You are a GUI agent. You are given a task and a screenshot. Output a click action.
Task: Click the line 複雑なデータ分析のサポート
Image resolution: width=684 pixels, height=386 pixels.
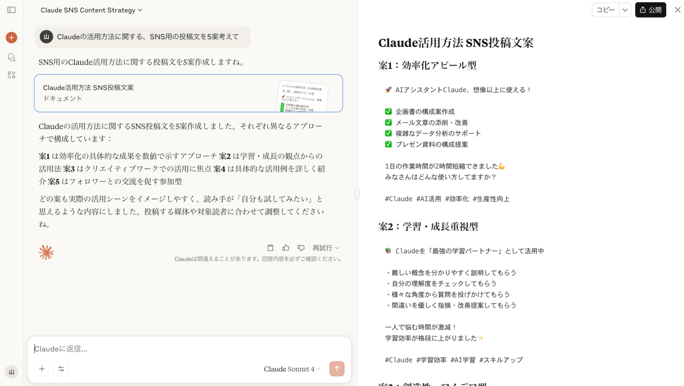pyautogui.click(x=433, y=133)
